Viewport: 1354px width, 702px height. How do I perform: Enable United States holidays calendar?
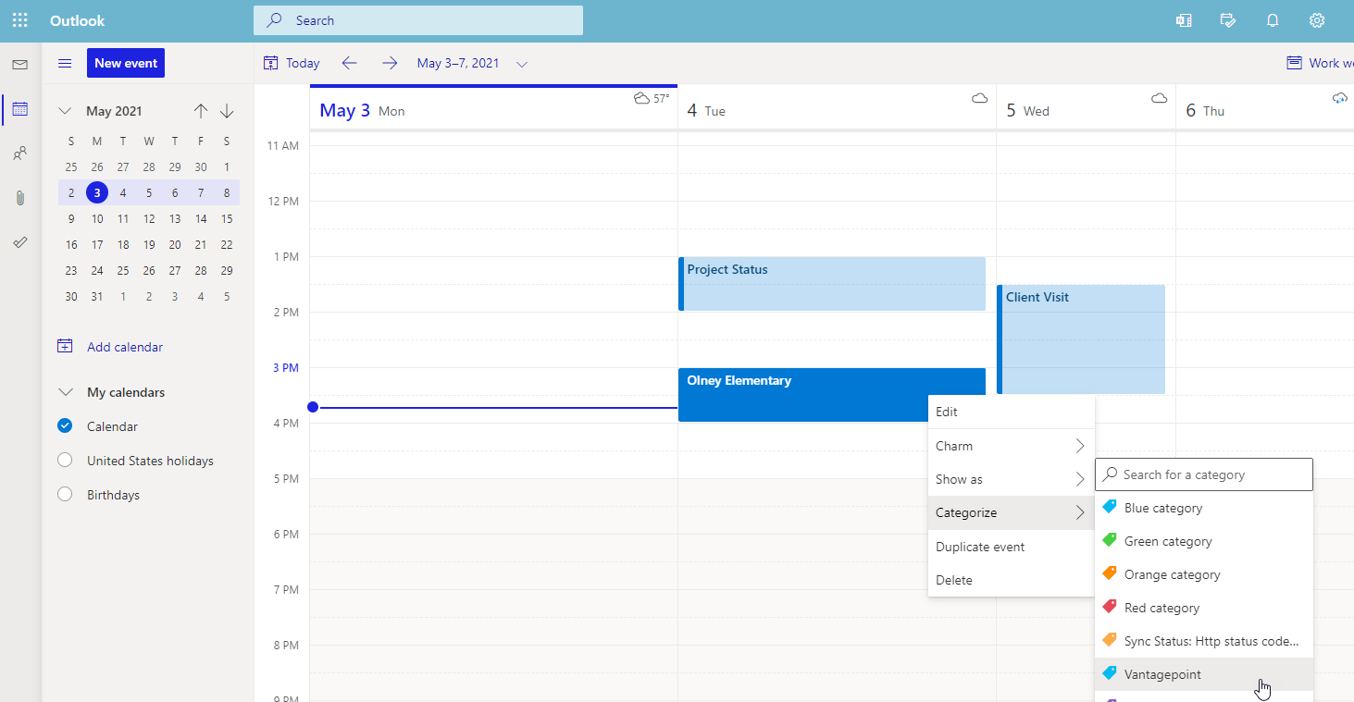click(65, 461)
